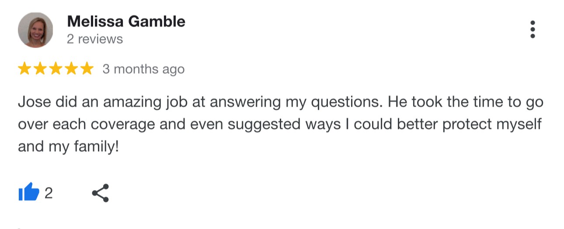Viewport: 564px width, 229px height.
Task: Click the phrase 'protect myself' in review
Action: 492,125
